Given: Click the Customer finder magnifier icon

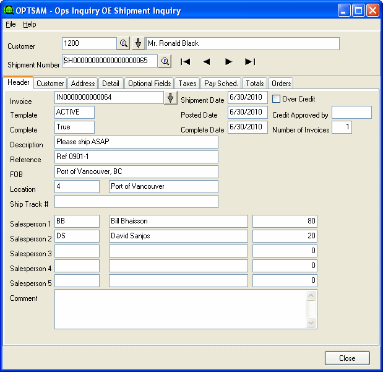Looking at the screenshot, I should 123,43.
